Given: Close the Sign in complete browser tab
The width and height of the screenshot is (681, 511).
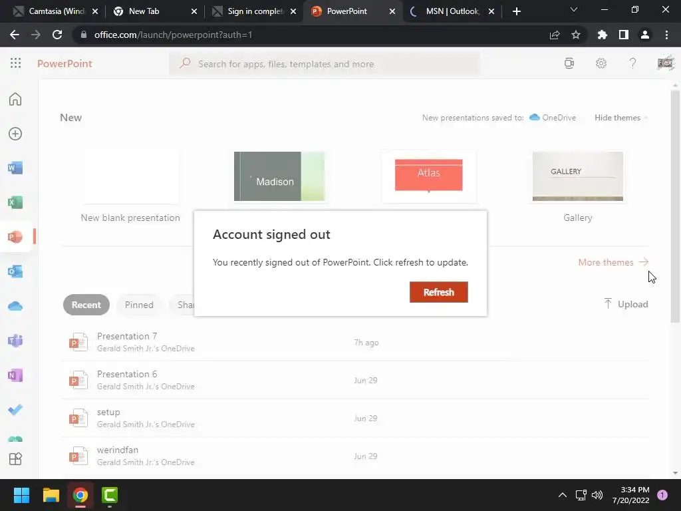Looking at the screenshot, I should (293, 11).
